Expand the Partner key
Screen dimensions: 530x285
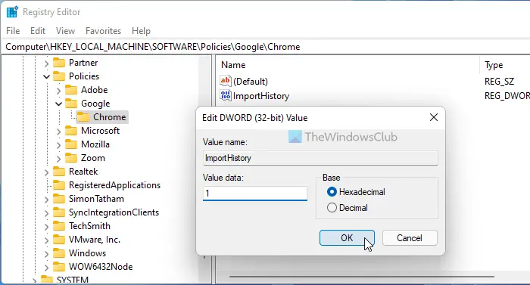click(x=47, y=64)
